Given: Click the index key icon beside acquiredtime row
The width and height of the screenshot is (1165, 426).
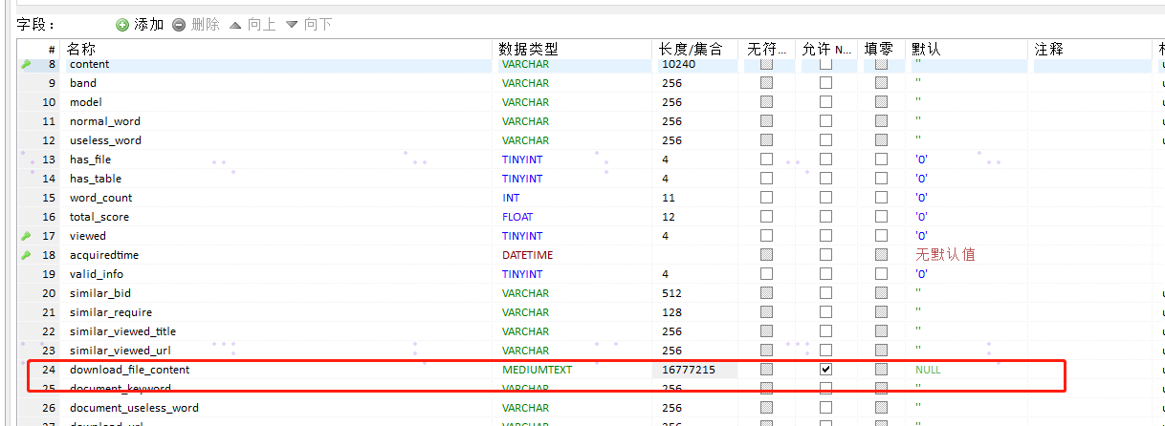Looking at the screenshot, I should (26, 255).
